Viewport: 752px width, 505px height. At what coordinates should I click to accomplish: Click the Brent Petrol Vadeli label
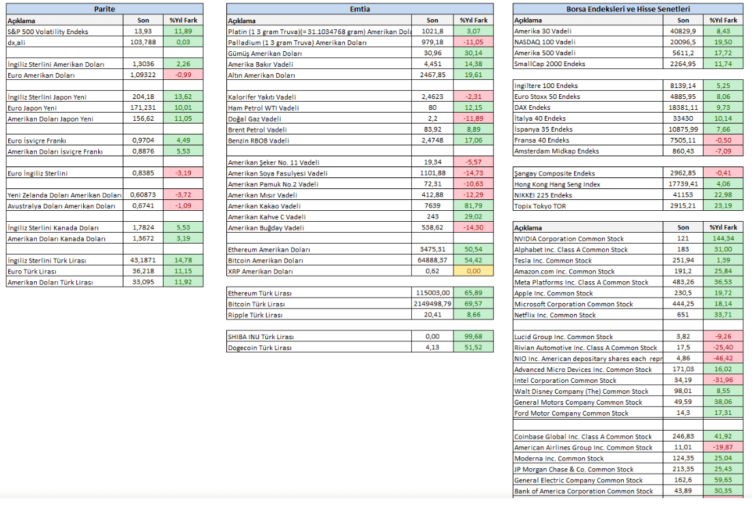coord(319,129)
